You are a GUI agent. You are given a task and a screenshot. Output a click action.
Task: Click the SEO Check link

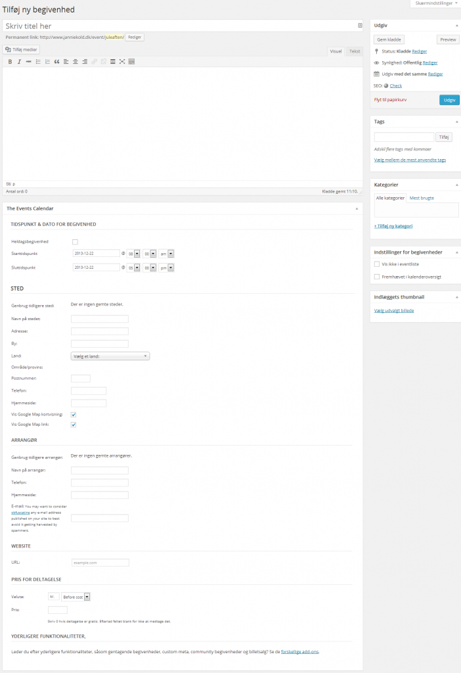396,86
